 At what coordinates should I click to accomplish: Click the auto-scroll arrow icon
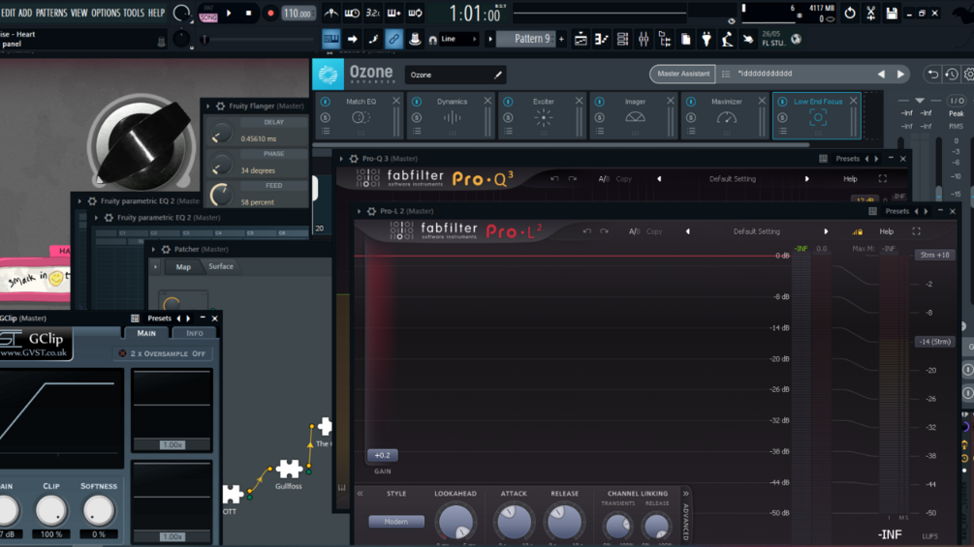tap(352, 39)
